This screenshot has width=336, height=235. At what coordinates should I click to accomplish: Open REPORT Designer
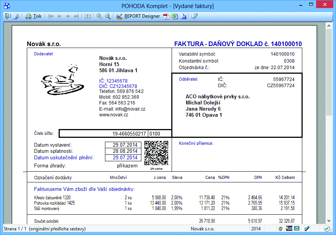(x=142, y=16)
